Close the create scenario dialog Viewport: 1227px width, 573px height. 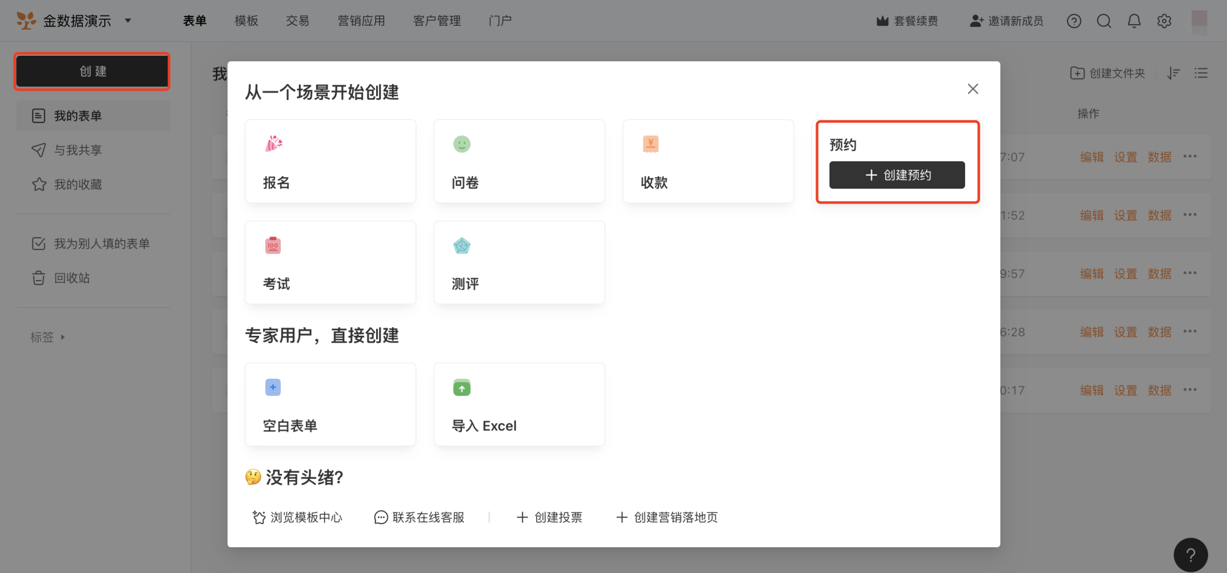[x=973, y=89]
